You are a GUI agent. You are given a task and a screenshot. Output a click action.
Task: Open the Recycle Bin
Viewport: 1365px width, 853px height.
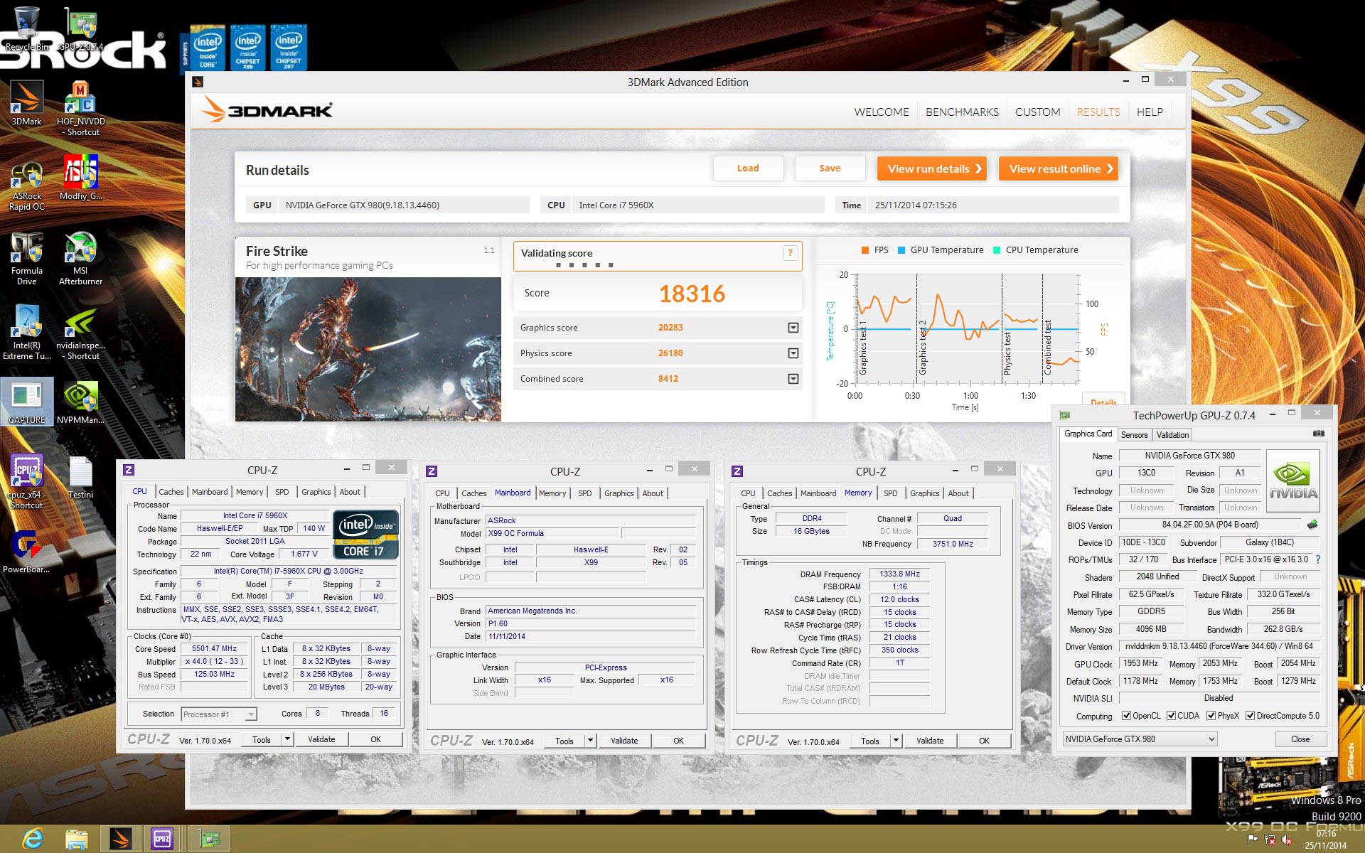(x=26, y=28)
